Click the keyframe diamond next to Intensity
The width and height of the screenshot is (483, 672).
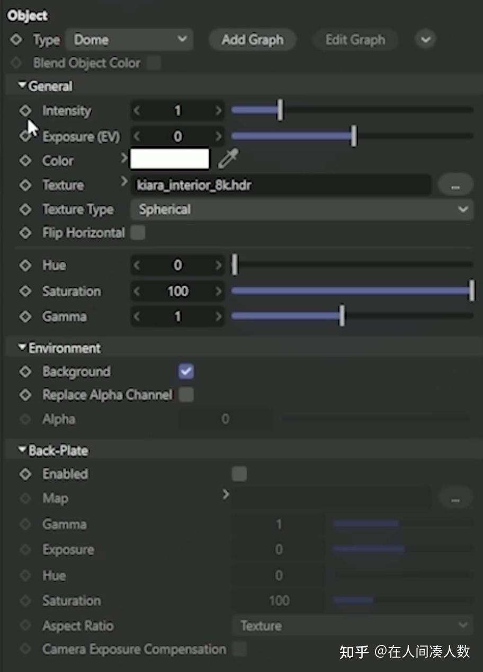(x=25, y=110)
